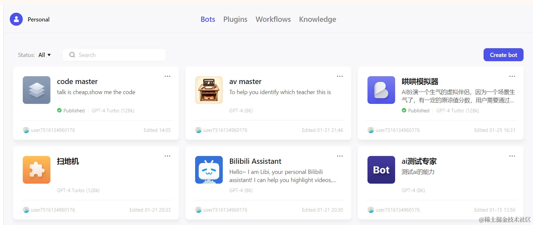Click the ai测试专家 Bot logo icon

(381, 170)
